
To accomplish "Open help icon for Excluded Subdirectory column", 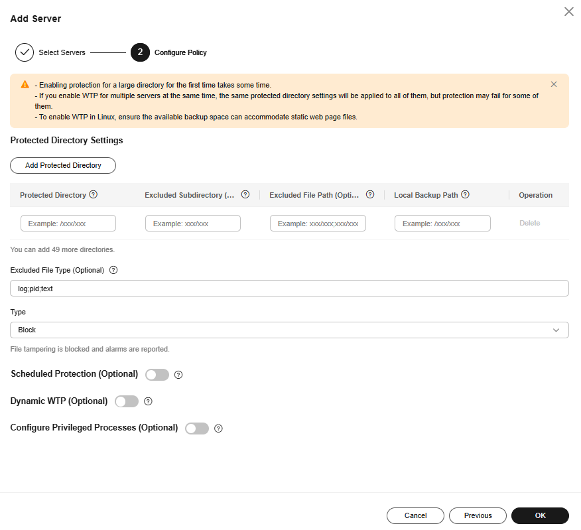I will [x=245, y=194].
